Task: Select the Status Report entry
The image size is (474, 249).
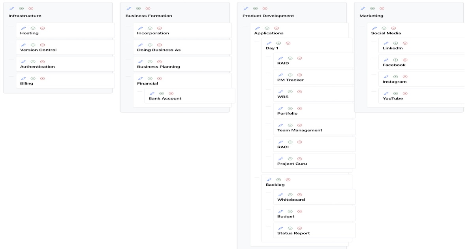Action: pos(293,233)
